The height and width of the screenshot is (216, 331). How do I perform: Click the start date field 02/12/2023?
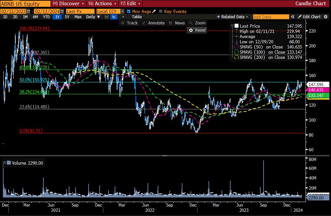tap(13, 11)
